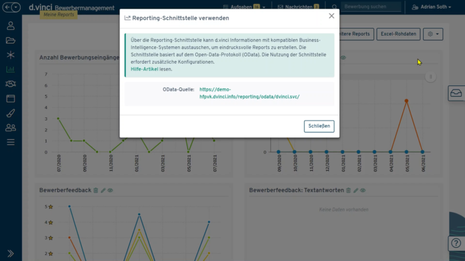
Task: Click the Nachrichten count badge
Action: [x=316, y=7]
